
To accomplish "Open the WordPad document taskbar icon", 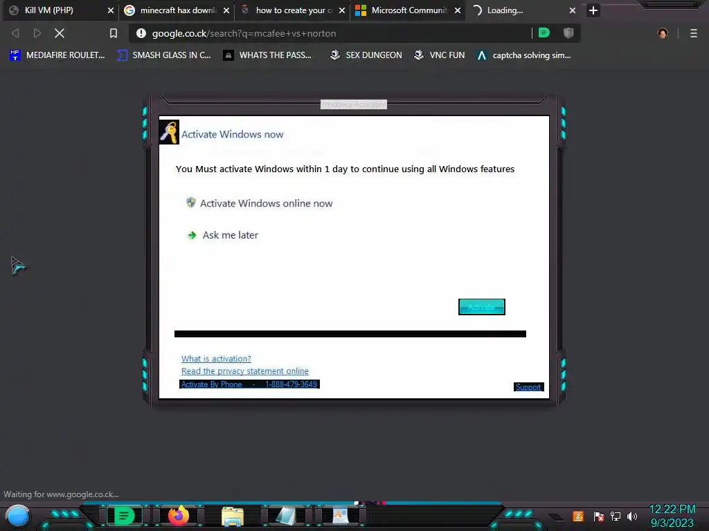I will [341, 516].
